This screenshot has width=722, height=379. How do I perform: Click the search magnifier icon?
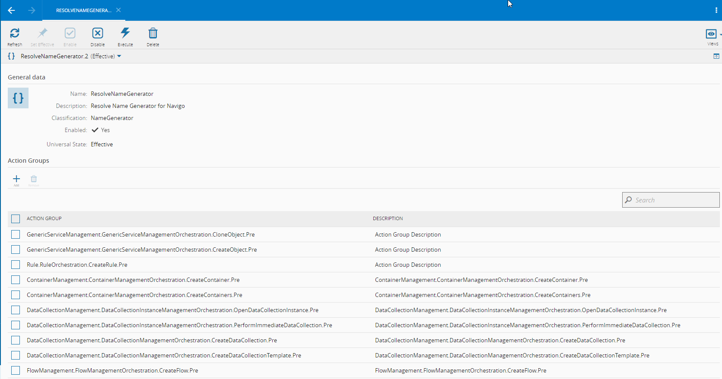pyautogui.click(x=629, y=200)
